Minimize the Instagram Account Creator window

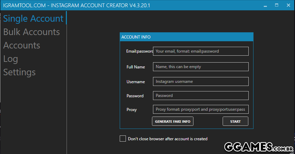265,6
